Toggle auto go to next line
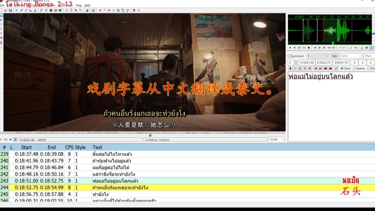The height and width of the screenshot is (211, 375). pos(366,48)
